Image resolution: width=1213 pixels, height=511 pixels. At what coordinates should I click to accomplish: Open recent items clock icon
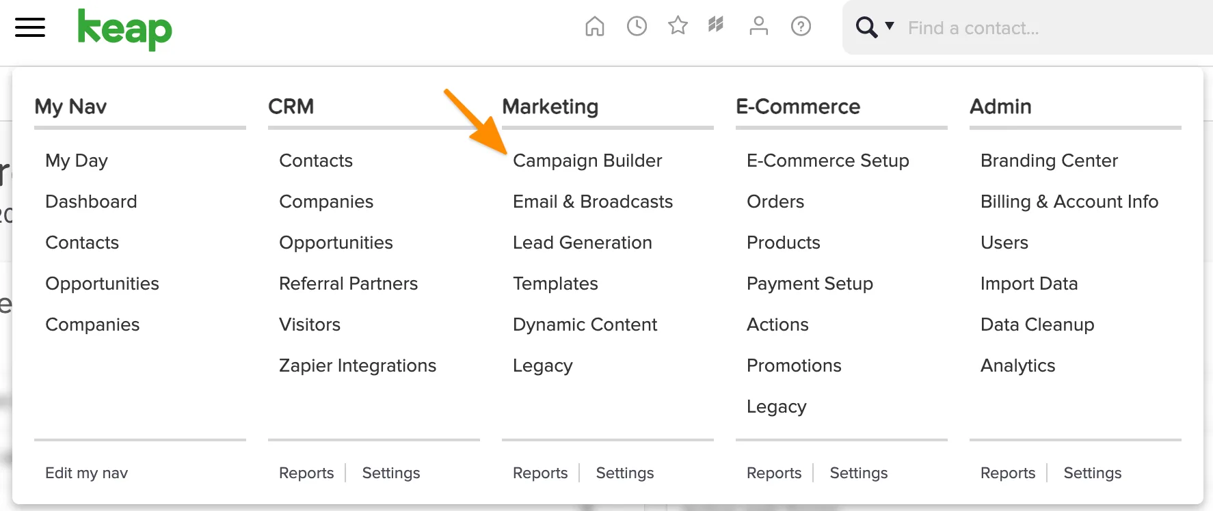(x=637, y=27)
